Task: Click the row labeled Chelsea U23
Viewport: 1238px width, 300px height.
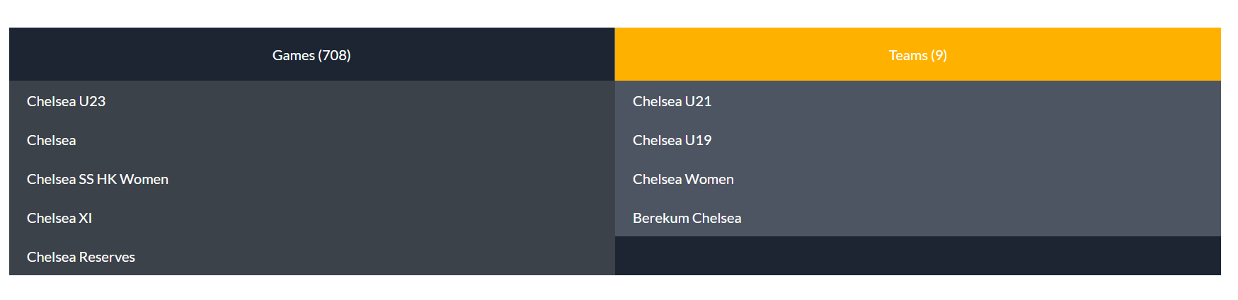Action: [x=311, y=100]
